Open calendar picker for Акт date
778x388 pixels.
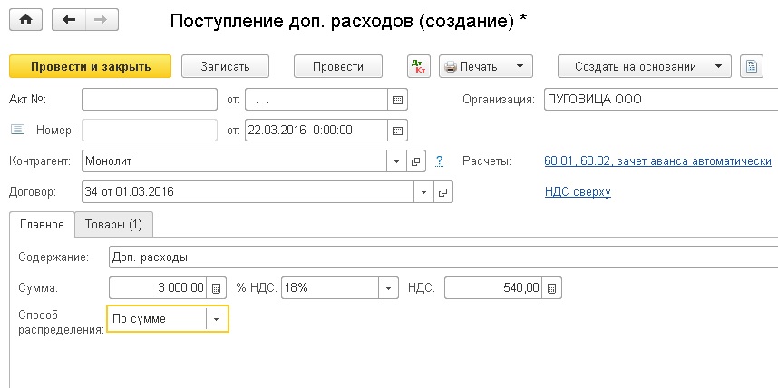point(397,99)
